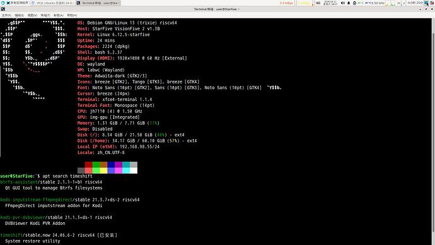The image size is (435, 245).
Task: Open the 文件(F) menu
Action: point(6,15)
